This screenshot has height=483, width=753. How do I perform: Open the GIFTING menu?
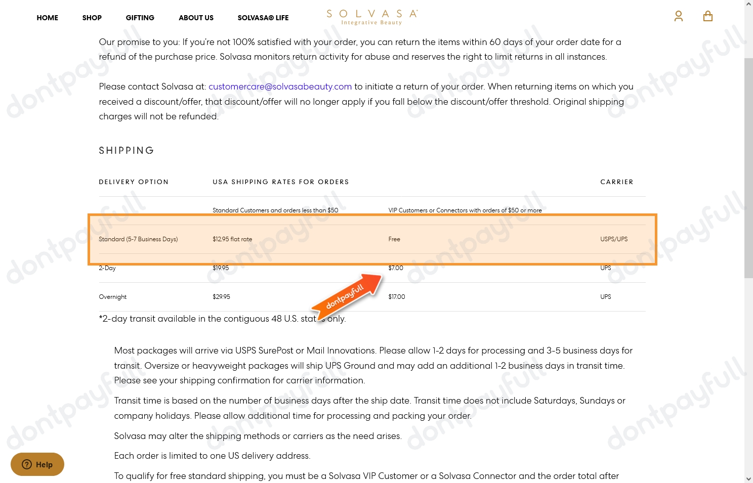point(140,18)
